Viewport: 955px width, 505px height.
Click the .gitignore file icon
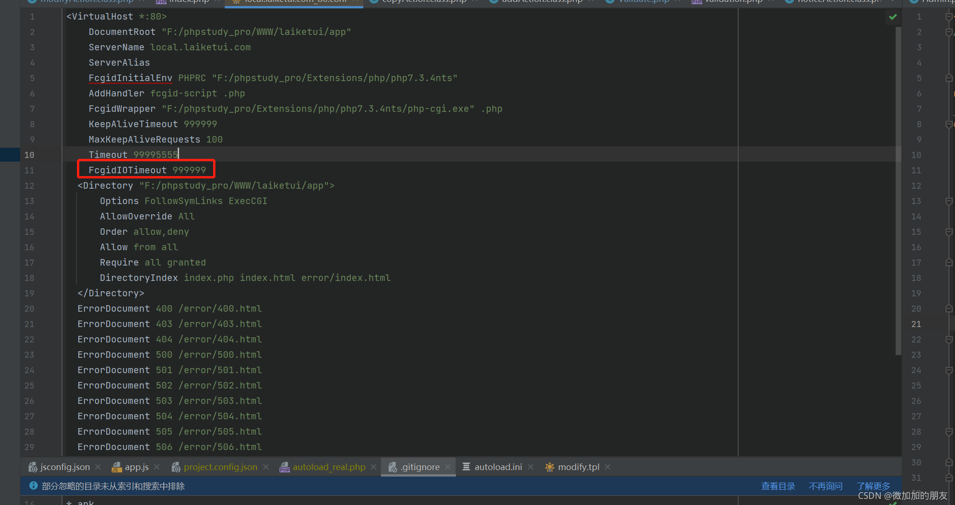(x=393, y=467)
